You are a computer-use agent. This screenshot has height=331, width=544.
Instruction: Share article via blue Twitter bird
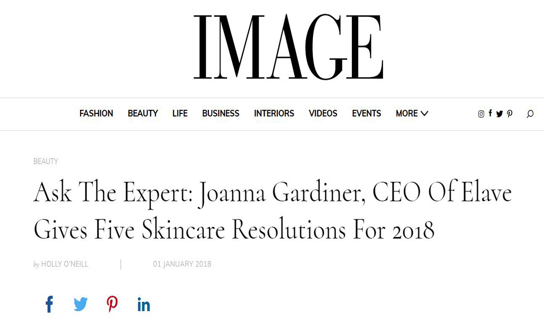pos(81,304)
